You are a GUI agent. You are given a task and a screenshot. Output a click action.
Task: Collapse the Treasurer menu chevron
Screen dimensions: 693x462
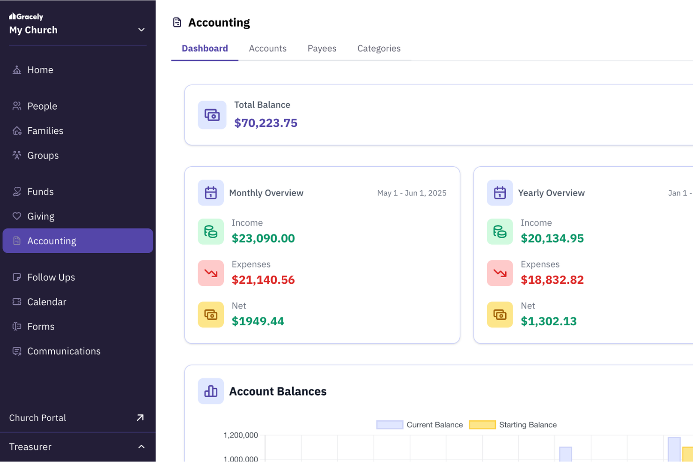pos(141,447)
